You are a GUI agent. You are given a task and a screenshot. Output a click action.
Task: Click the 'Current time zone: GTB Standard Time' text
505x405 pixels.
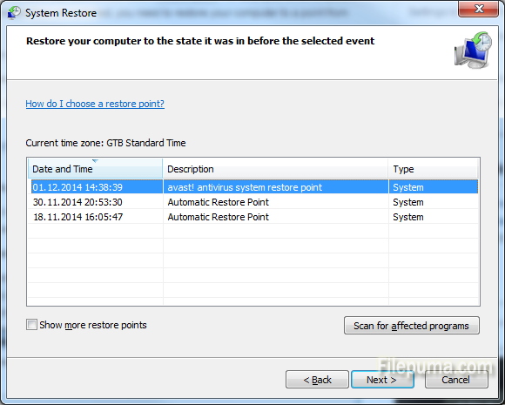coord(105,143)
